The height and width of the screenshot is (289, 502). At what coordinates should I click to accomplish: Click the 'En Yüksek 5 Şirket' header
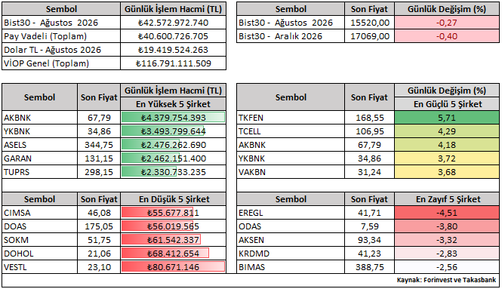pos(173,104)
